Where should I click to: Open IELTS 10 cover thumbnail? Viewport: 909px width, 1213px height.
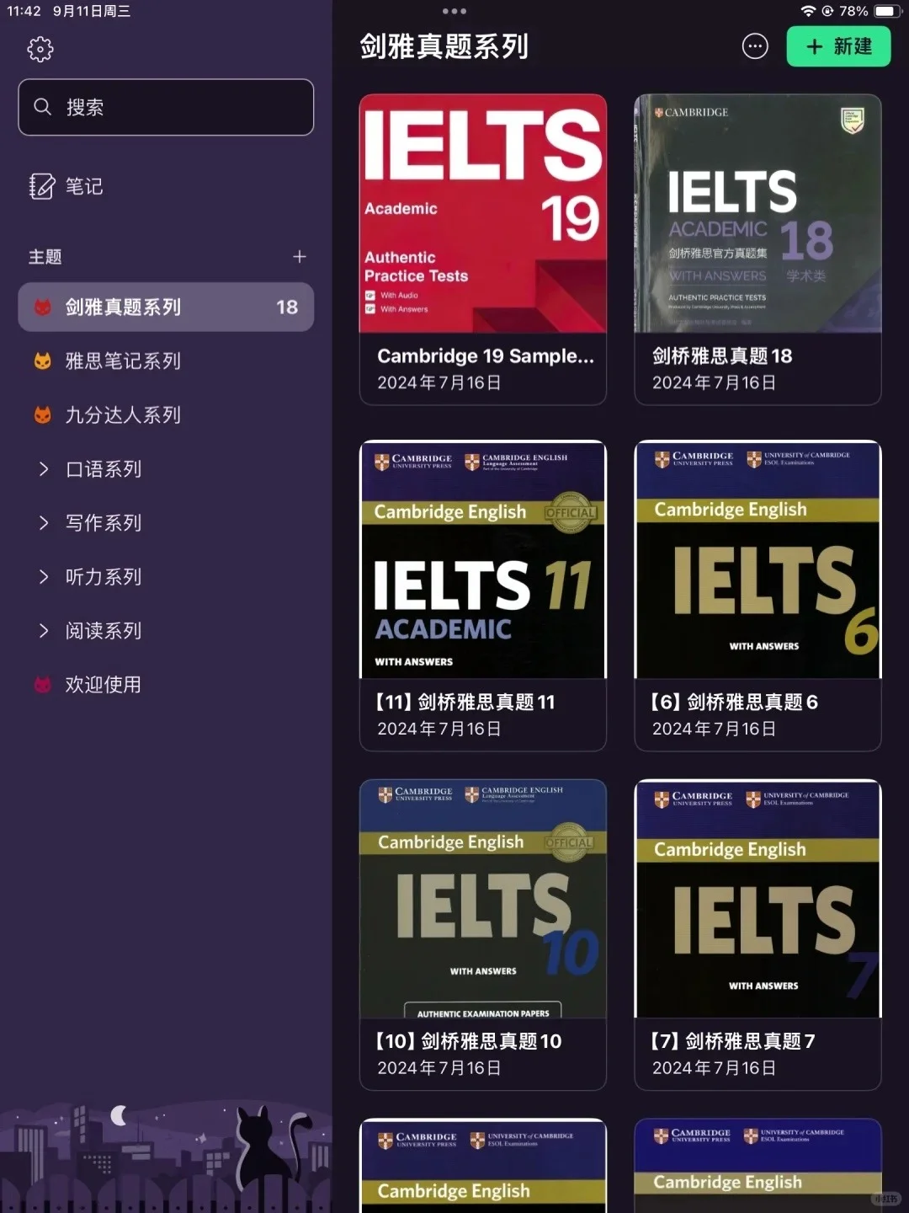click(x=483, y=899)
